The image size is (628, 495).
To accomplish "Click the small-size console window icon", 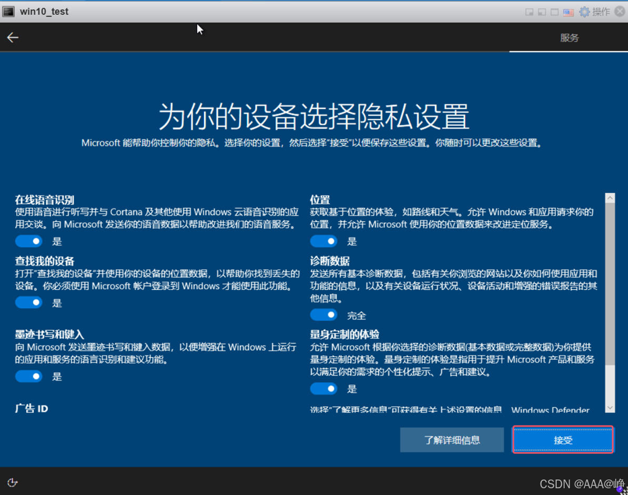I will point(530,12).
